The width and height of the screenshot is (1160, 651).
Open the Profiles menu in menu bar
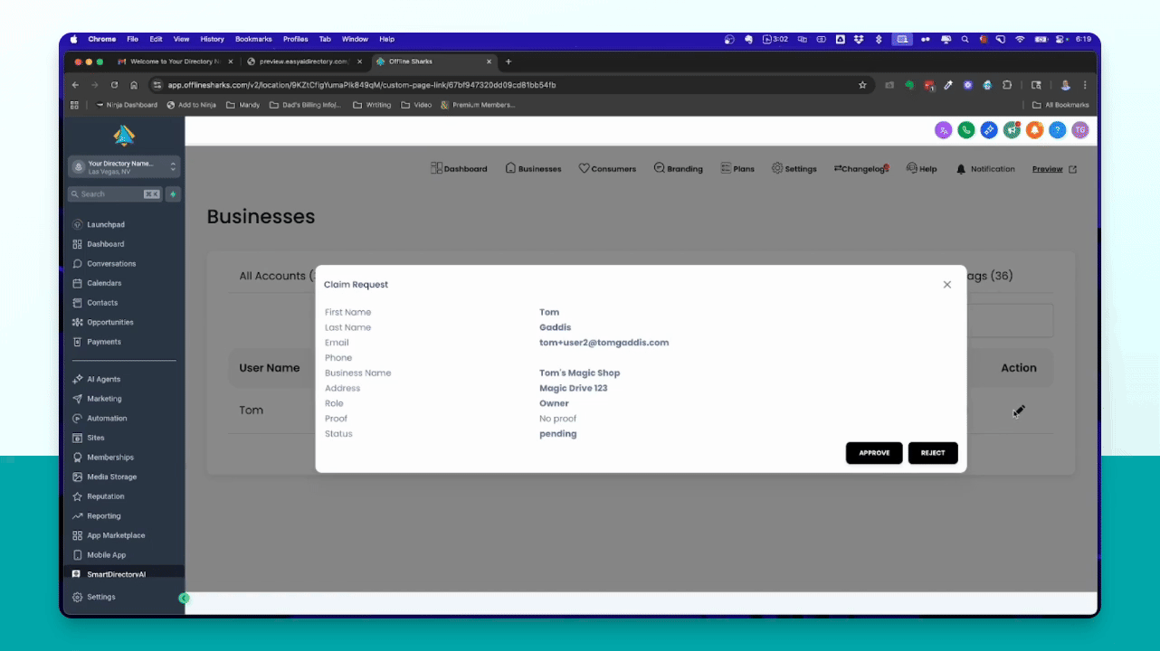296,39
